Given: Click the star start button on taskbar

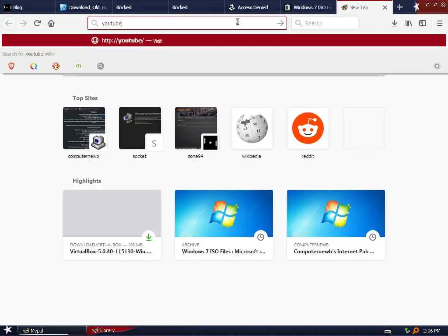Looking at the screenshot, I should click(x=7, y=330).
